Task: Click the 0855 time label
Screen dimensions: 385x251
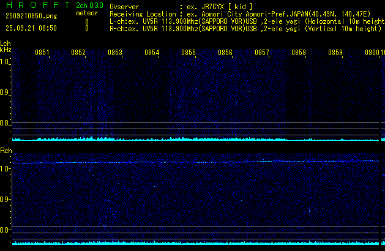Action: (x=189, y=53)
